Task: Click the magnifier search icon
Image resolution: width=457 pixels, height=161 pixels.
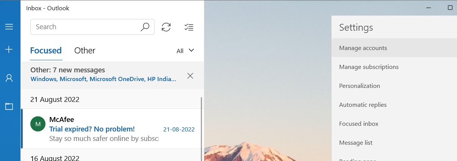Action: pos(145,27)
